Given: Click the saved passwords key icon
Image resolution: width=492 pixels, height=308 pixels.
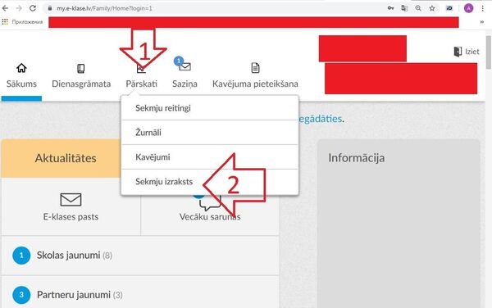Looking at the screenshot, I should [x=390, y=8].
